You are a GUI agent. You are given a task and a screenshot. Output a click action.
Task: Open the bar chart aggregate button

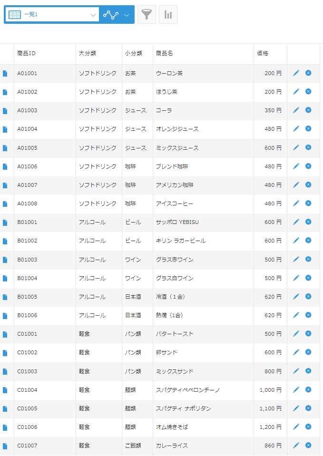[x=168, y=14]
